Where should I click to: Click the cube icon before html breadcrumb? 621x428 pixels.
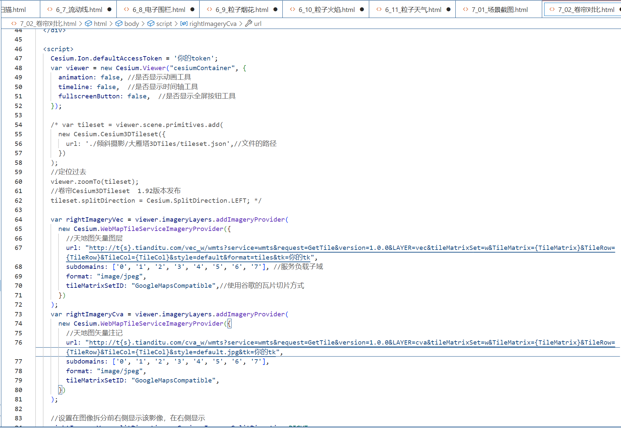pos(88,24)
